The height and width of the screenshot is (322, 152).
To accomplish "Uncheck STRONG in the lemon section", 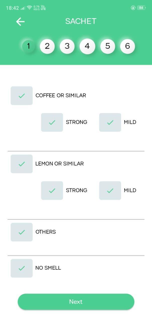I will point(52,190).
